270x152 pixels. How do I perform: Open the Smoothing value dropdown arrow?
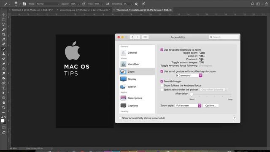(131, 4)
